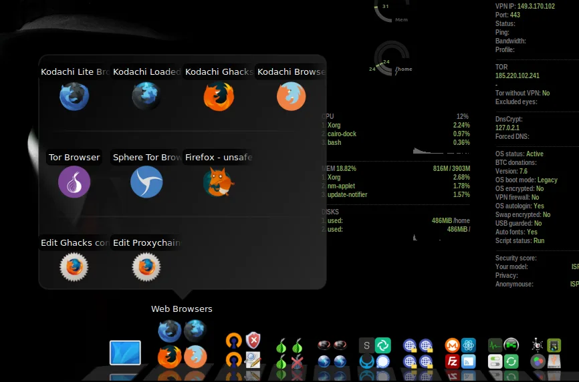Click the blue desktop screen icon in the dock
Screen dimensions: 579x382
[x=125, y=353]
